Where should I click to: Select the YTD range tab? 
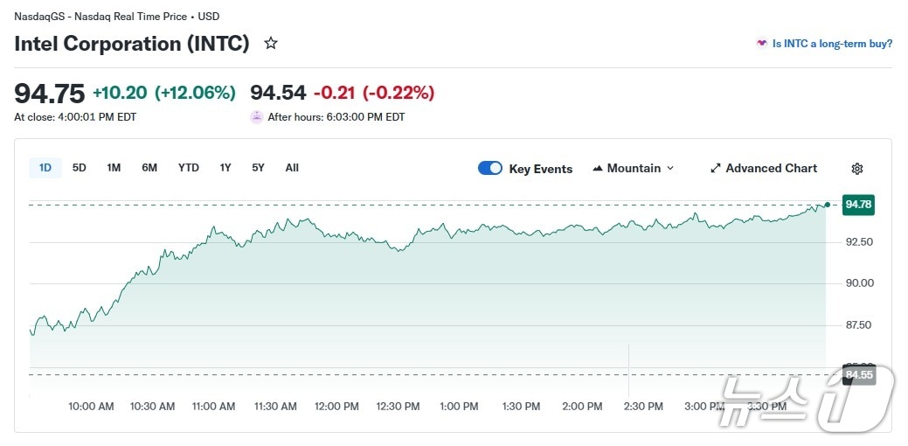point(188,168)
